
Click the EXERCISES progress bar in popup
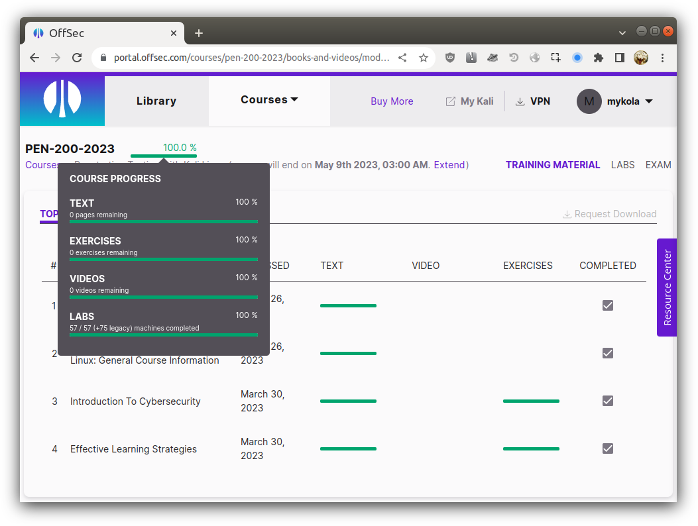point(163,259)
